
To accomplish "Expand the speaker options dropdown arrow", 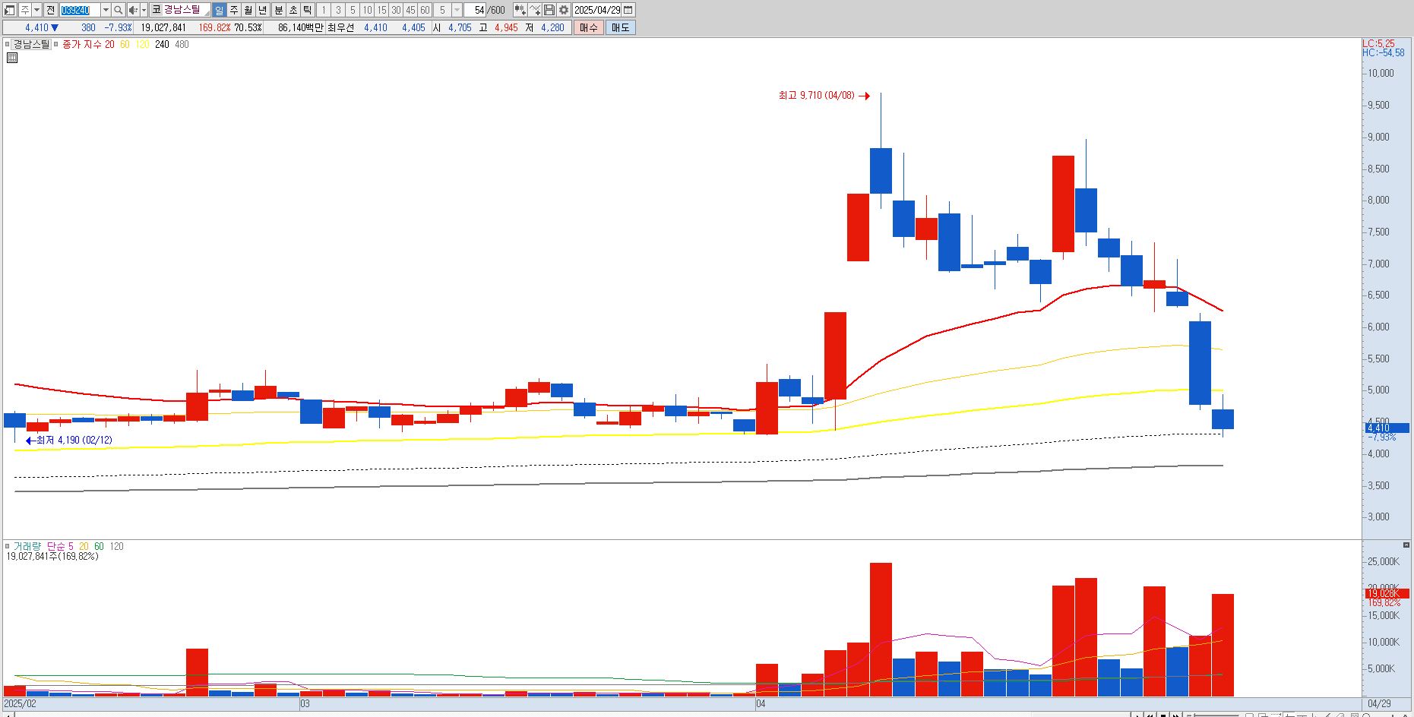I will click(x=144, y=10).
